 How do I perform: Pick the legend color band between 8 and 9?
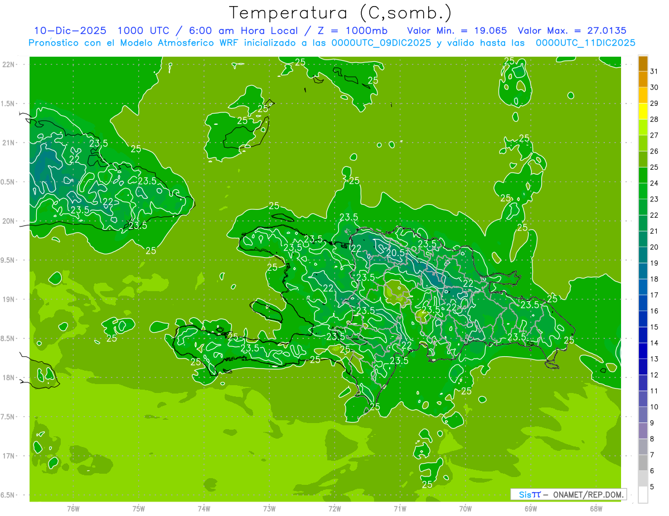click(643, 431)
